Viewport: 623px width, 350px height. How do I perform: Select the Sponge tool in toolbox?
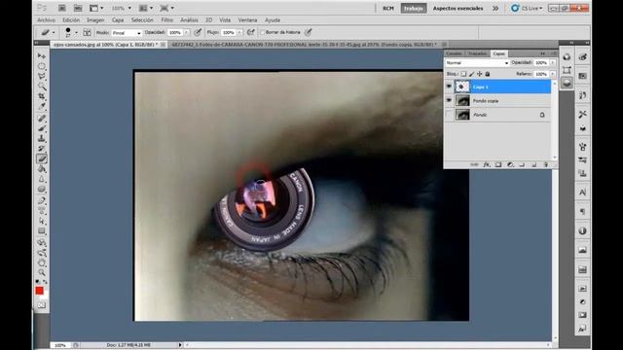point(41,190)
